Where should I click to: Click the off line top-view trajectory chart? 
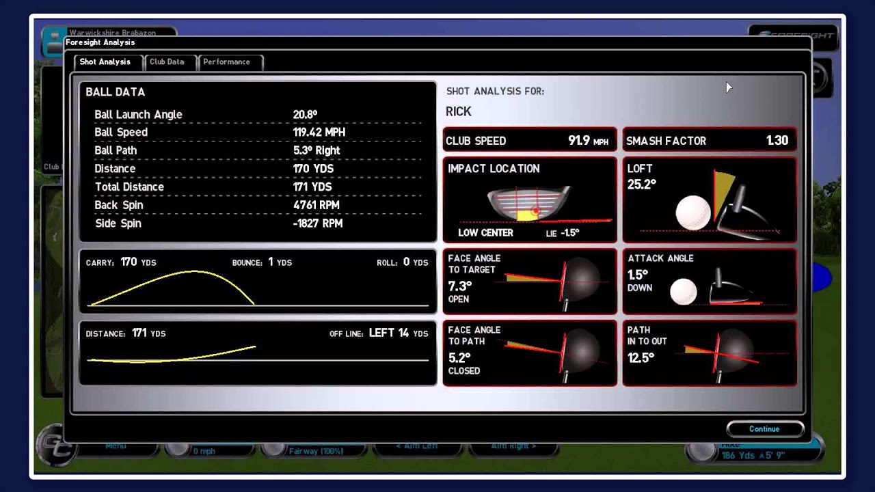point(258,353)
